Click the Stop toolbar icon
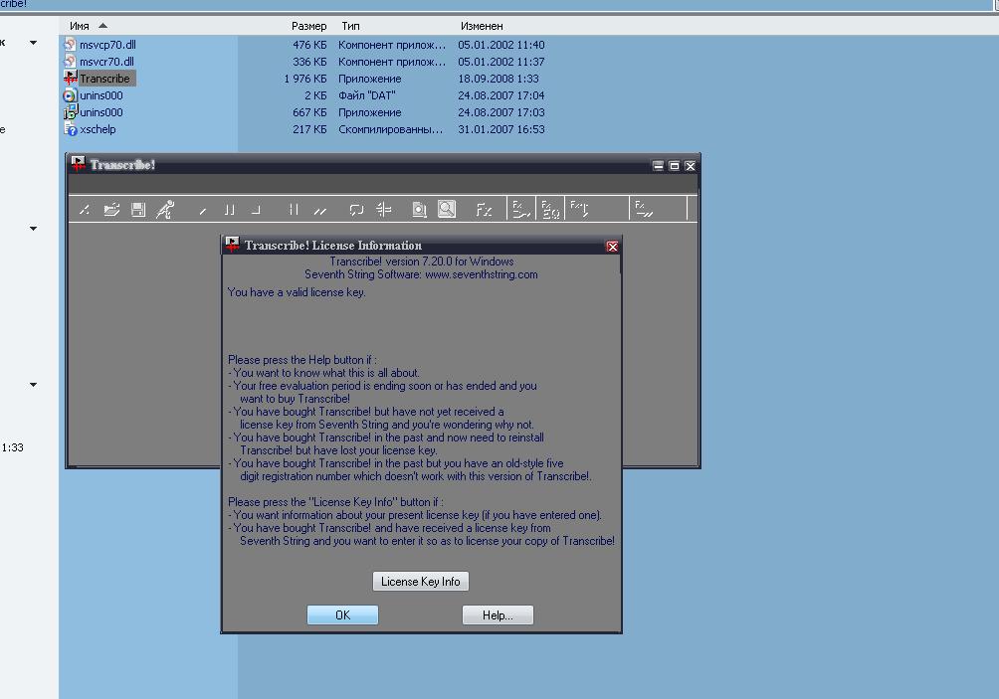The height and width of the screenshot is (699, 999). coord(256,210)
